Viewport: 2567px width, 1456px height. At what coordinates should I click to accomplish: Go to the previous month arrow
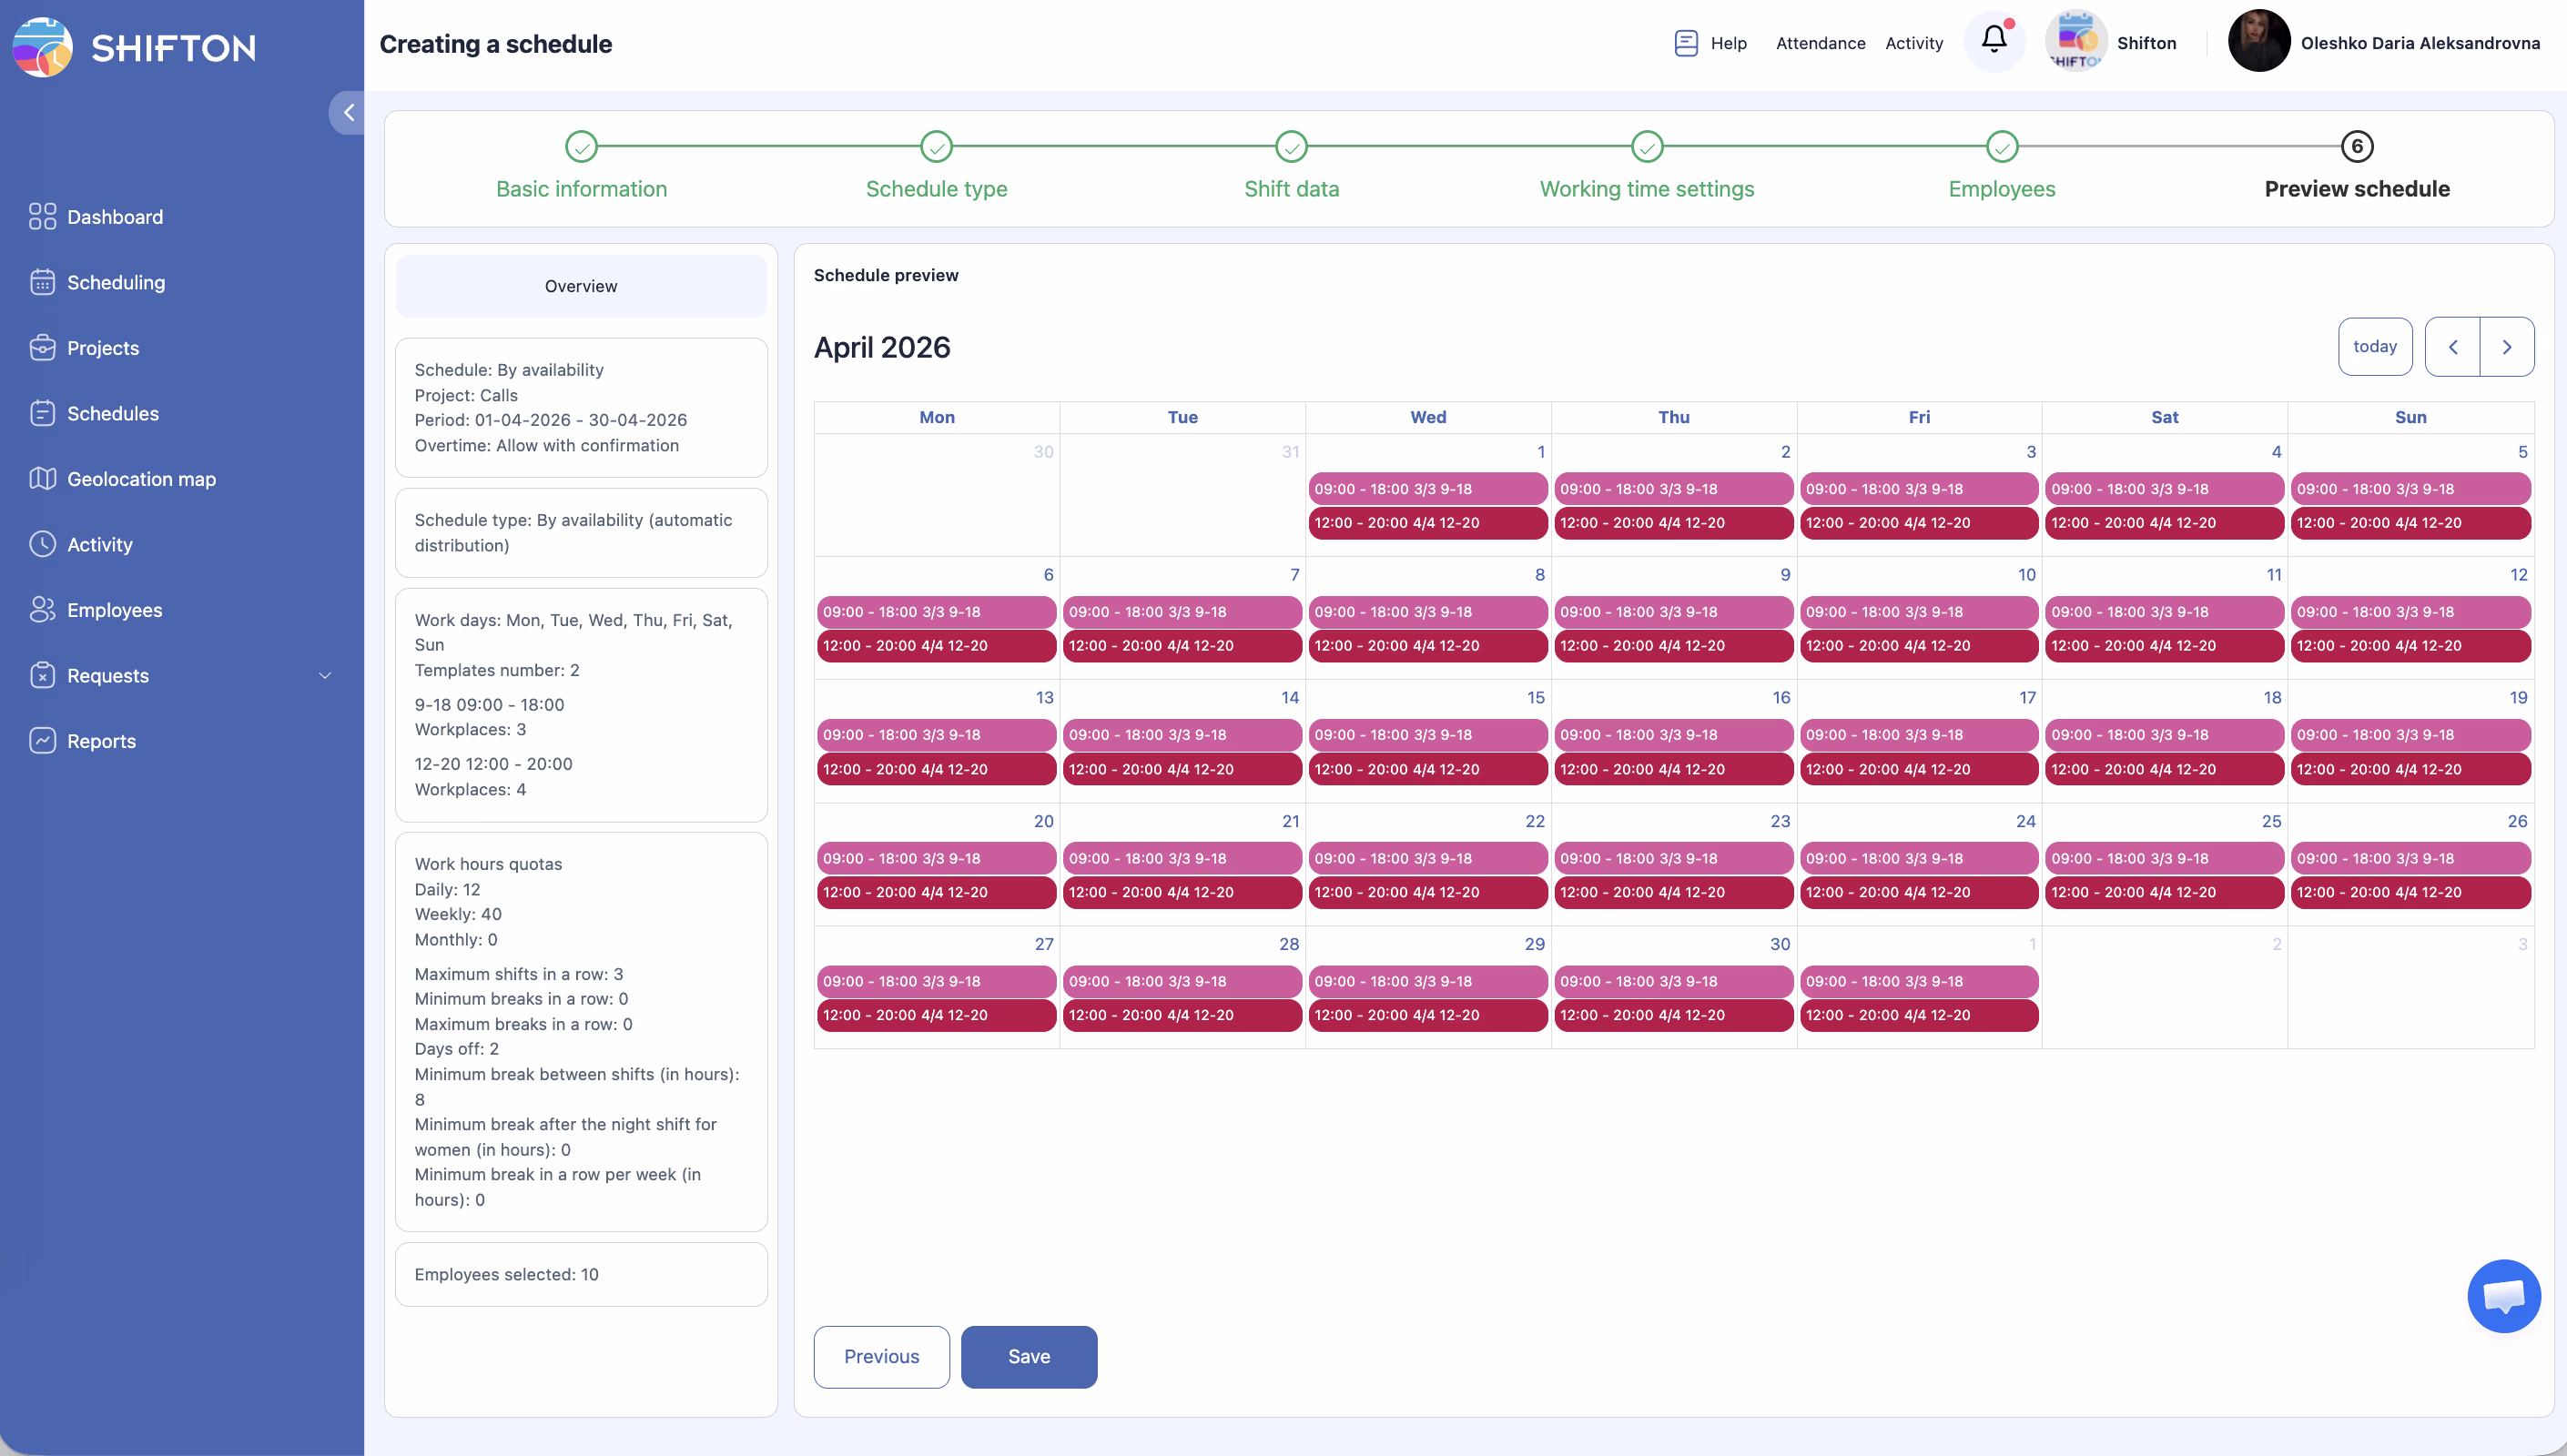point(2452,347)
